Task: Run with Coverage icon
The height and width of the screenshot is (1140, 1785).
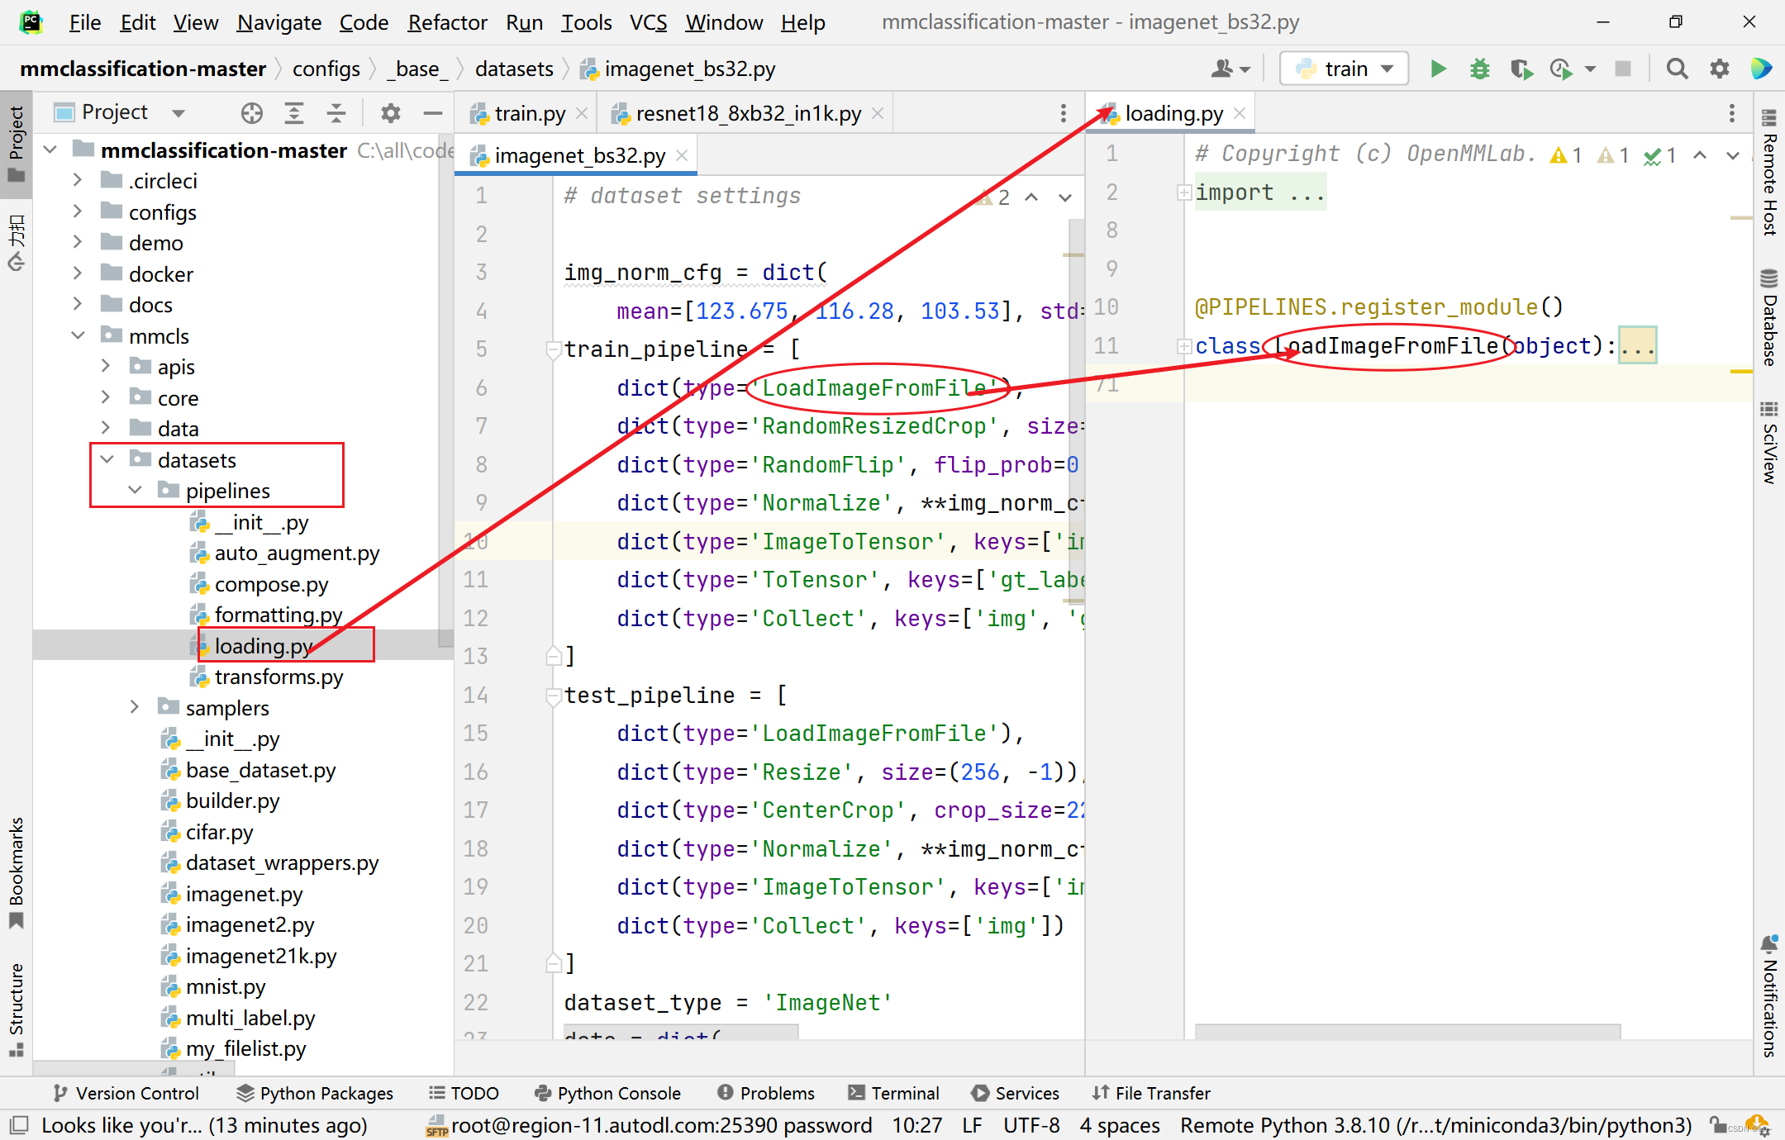Action: coord(1521,69)
